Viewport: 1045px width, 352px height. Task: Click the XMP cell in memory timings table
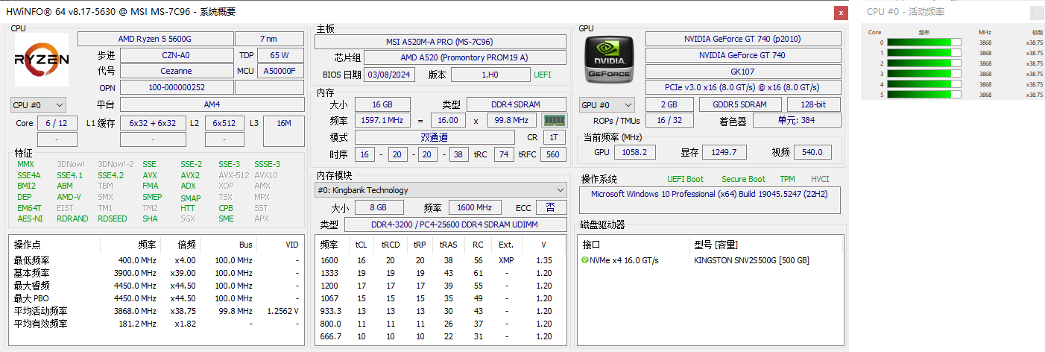506,260
